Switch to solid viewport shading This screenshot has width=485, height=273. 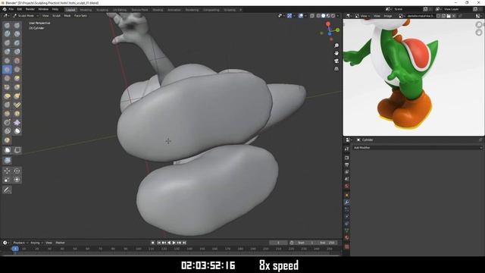tap(324, 16)
